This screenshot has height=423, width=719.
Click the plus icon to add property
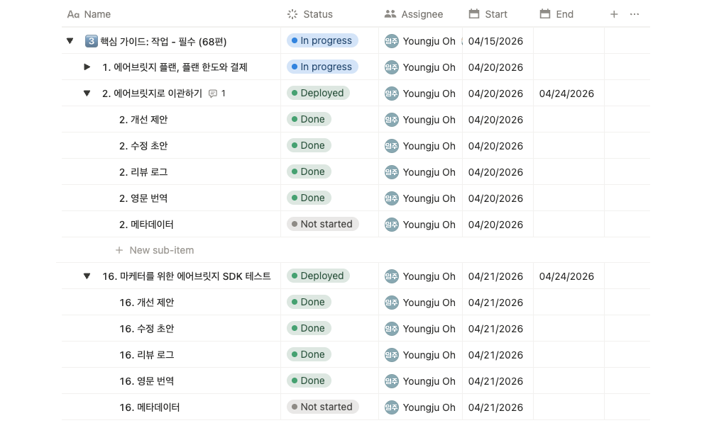[x=613, y=14]
